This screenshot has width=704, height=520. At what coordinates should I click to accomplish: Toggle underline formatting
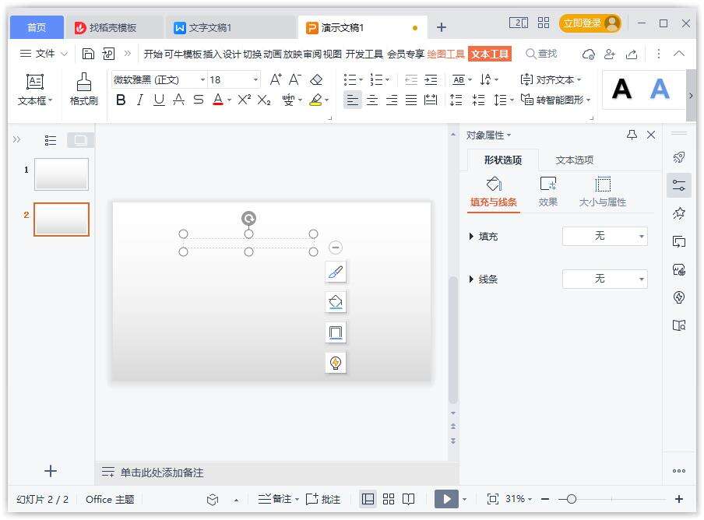tap(159, 100)
